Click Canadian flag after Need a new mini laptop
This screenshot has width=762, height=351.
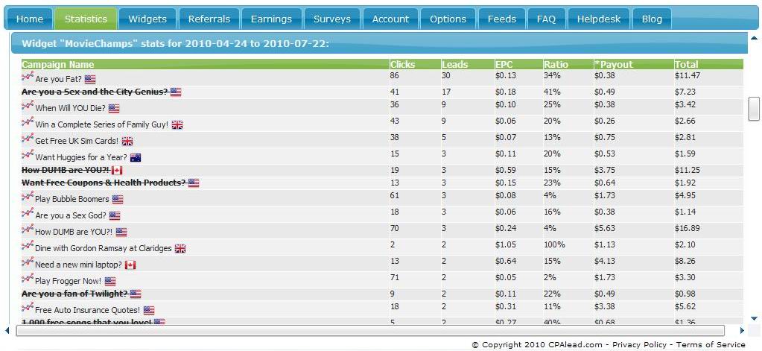[x=130, y=265]
